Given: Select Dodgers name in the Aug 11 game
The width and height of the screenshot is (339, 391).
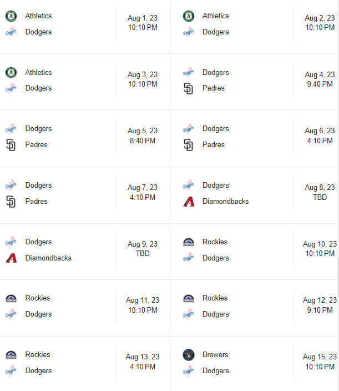Looking at the screenshot, I should 38,314.
